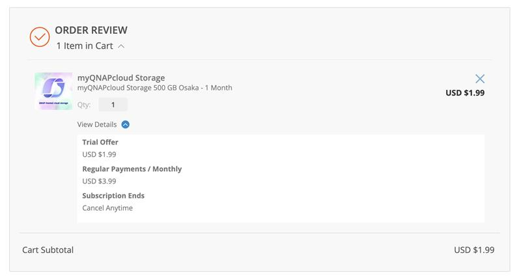Click the Regular Payments / Monthly label
This screenshot has height=279, width=521.
coord(132,169)
